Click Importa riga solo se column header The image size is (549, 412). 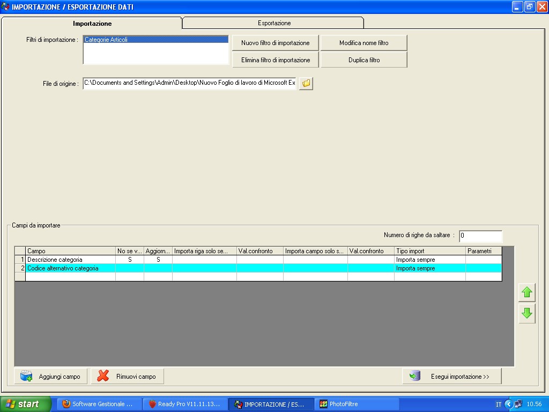[x=204, y=251]
